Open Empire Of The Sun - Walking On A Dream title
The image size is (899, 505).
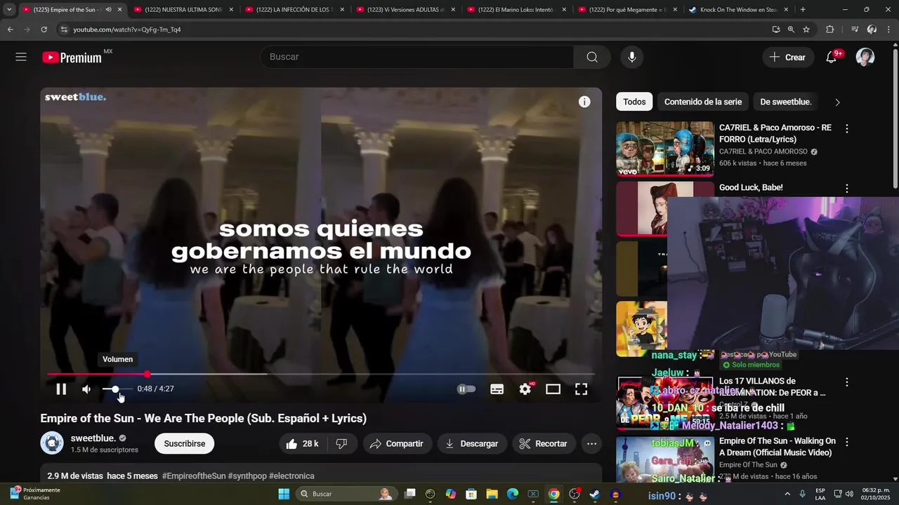777,447
